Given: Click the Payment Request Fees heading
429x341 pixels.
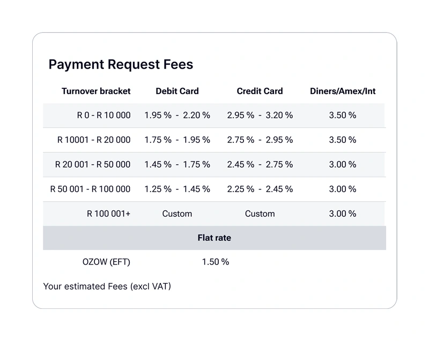Looking at the screenshot, I should pos(121,65).
